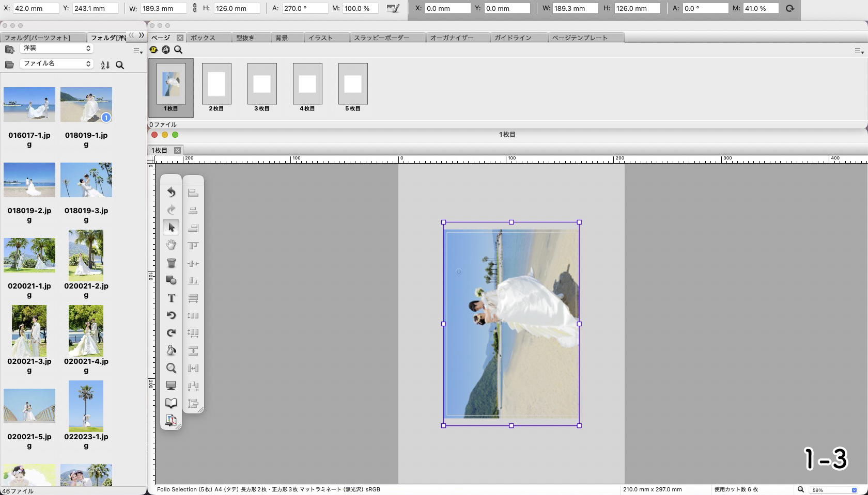Open the 洋装 folder dropdown
The image size is (868, 495).
pyautogui.click(x=56, y=48)
